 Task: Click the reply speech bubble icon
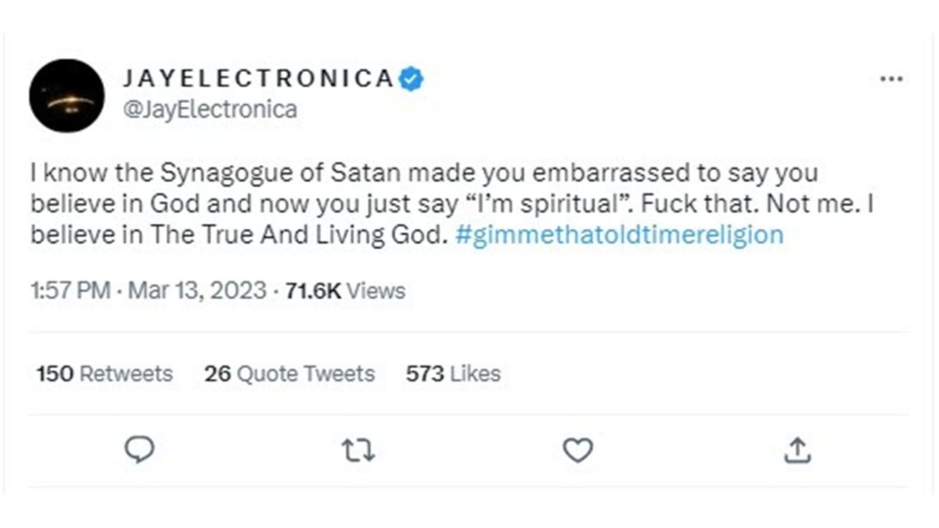[x=140, y=450]
